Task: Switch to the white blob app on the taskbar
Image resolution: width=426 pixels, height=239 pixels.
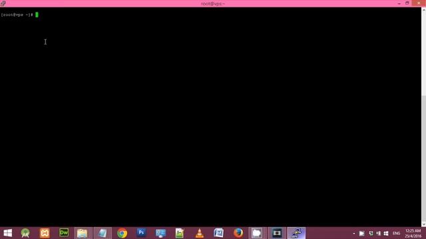Action: tap(257, 233)
